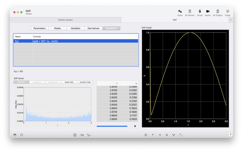Toggle the scatter points display for the graph
Viewport: 243px width, 152px height.
point(174,135)
